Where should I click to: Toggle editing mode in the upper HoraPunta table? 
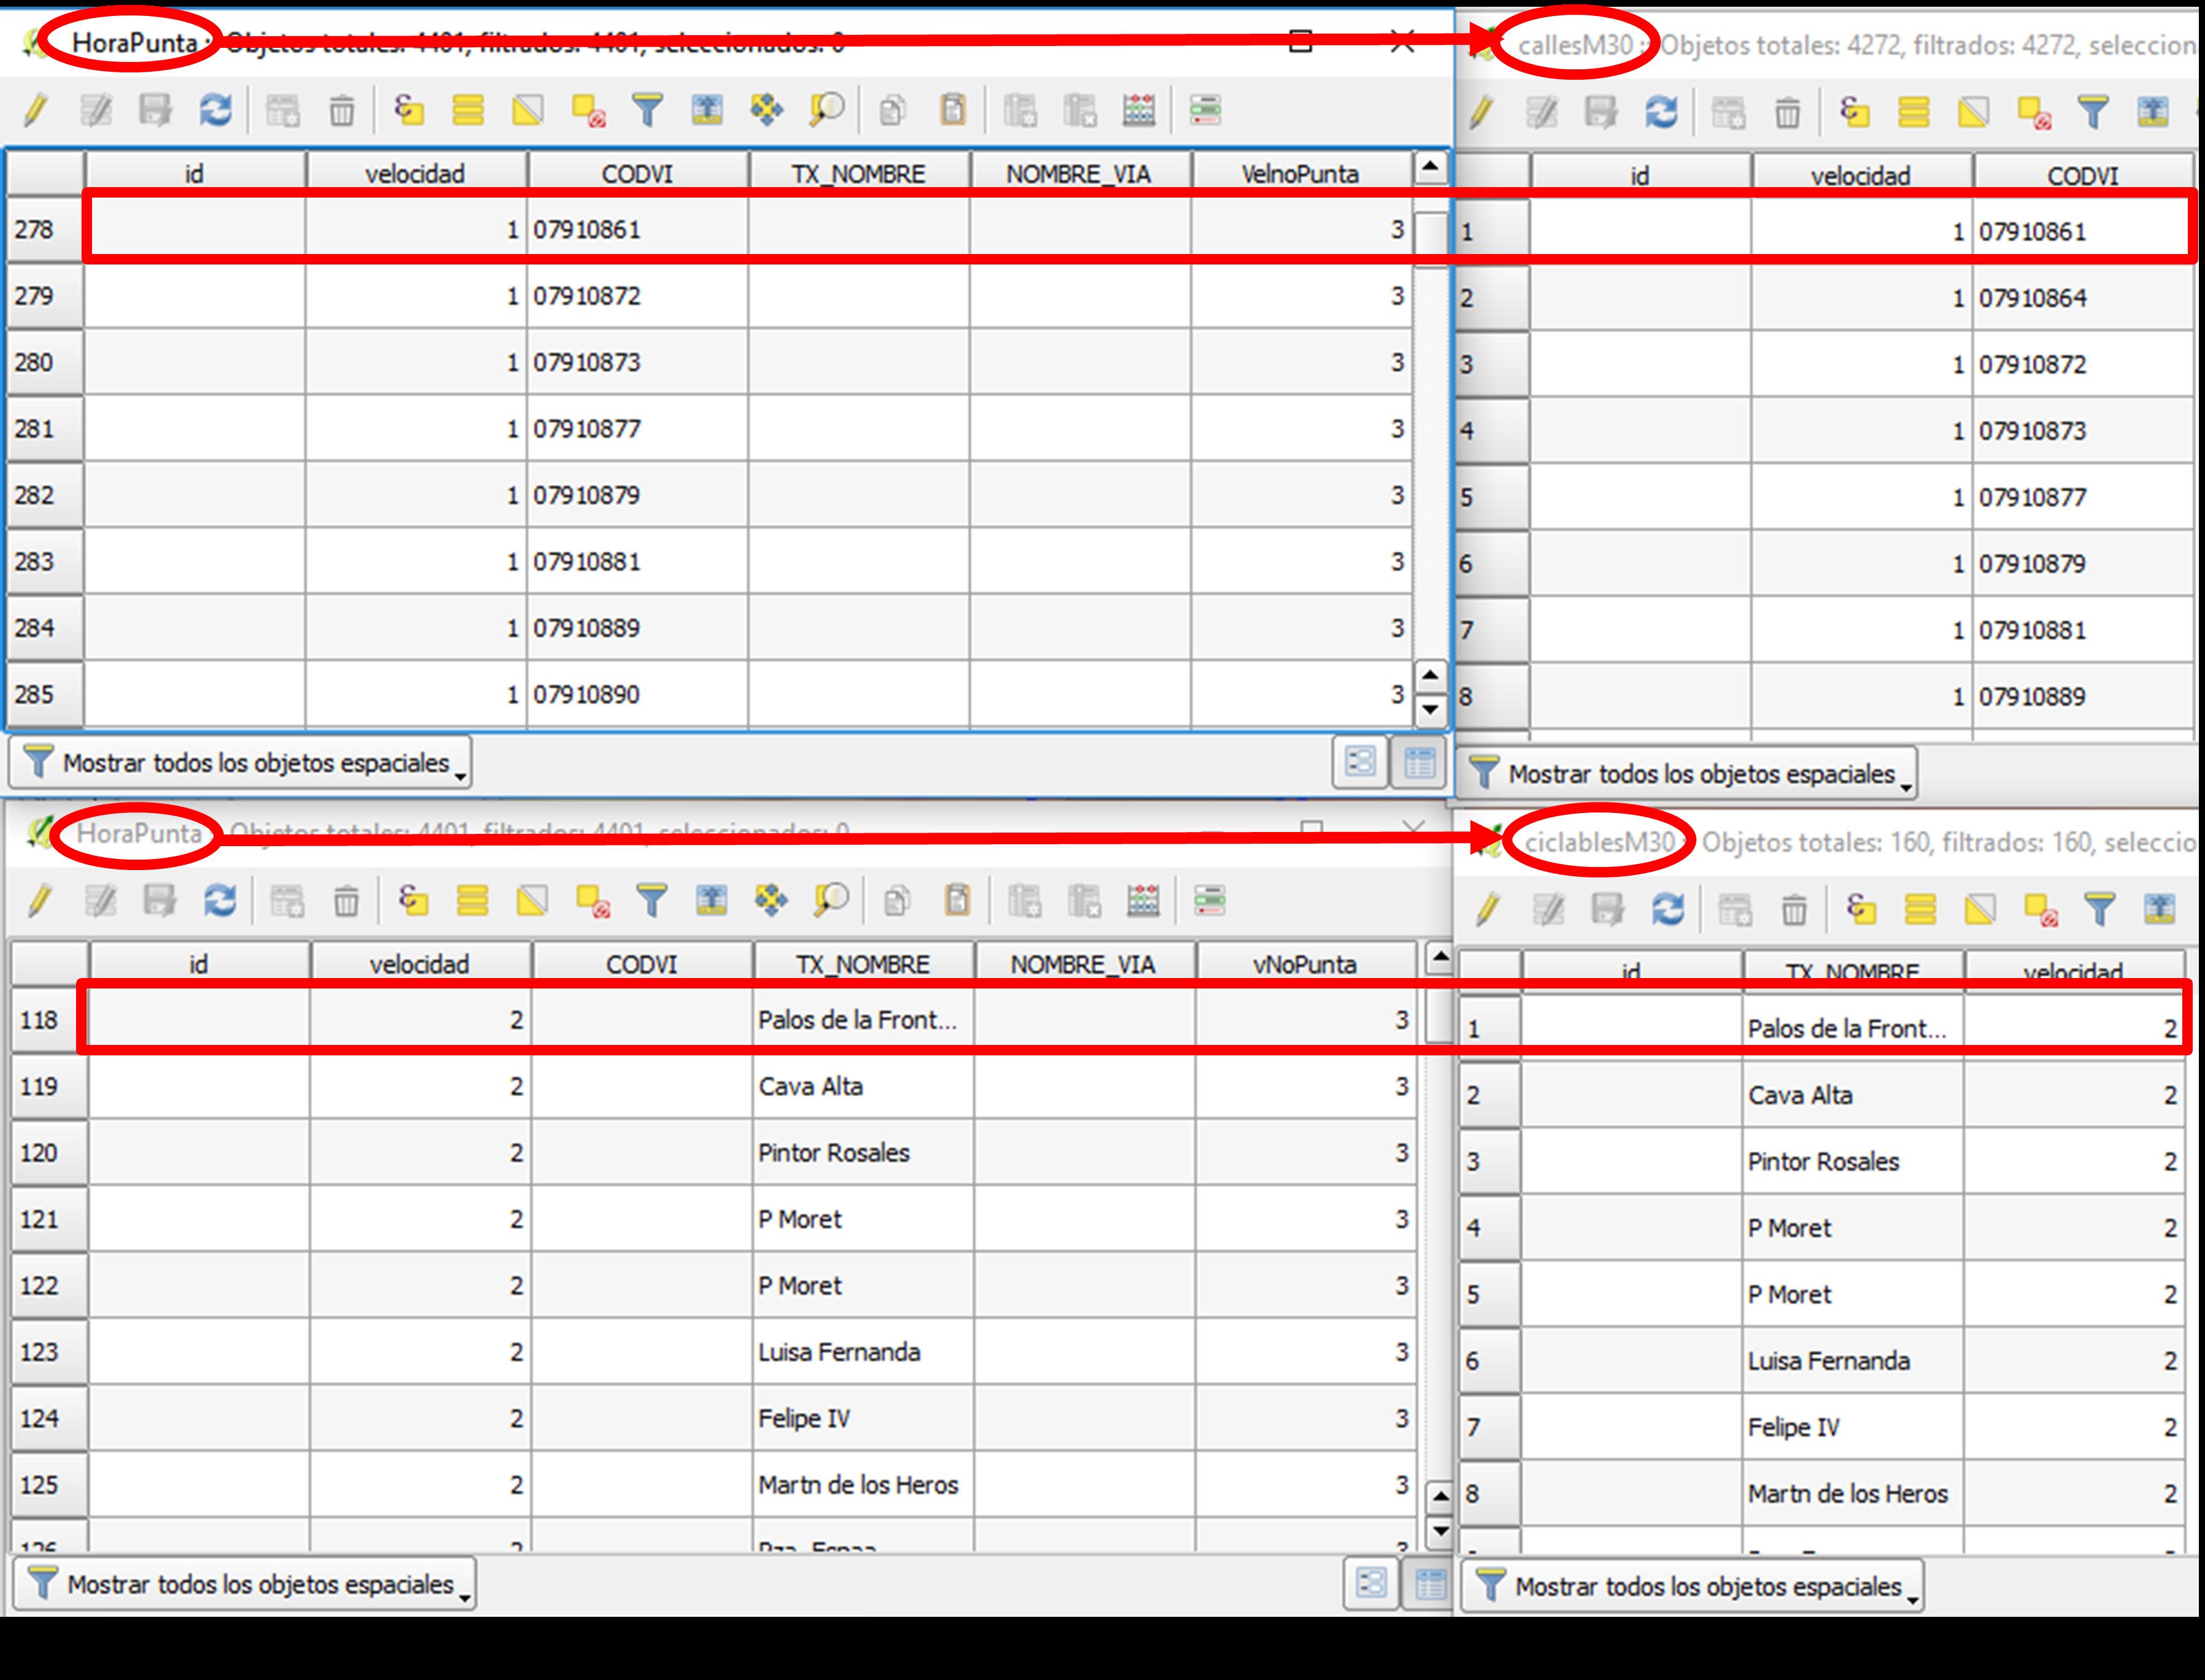tap(36, 110)
